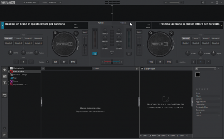Screen dimensions: 224x139
Task: Click the font size 'A' icon at sidebar bottom
Action: [4, 135]
